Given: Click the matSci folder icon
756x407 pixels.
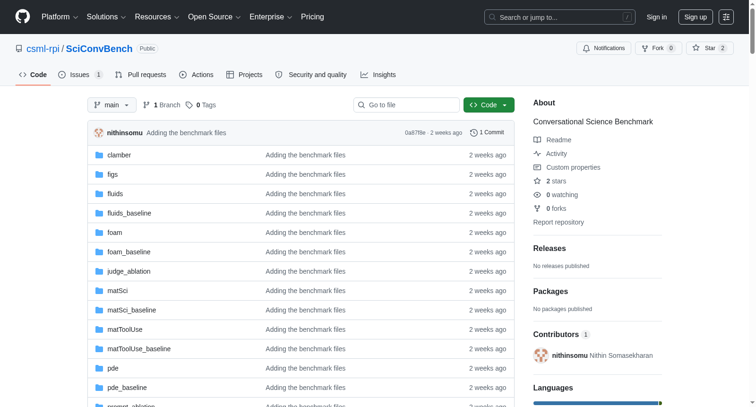Looking at the screenshot, I should pyautogui.click(x=99, y=291).
